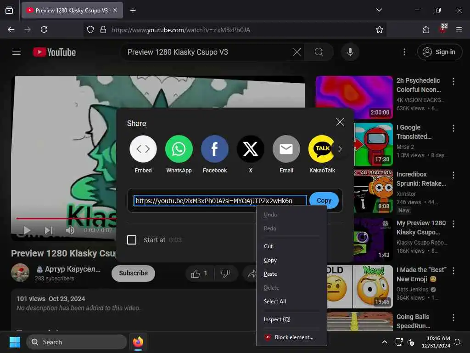
Task: Open options for 2h Psychedelic Colorful Neon video
Action: click(453, 81)
